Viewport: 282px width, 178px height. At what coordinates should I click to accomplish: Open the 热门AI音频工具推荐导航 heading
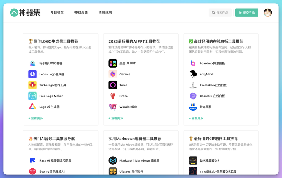(52, 139)
